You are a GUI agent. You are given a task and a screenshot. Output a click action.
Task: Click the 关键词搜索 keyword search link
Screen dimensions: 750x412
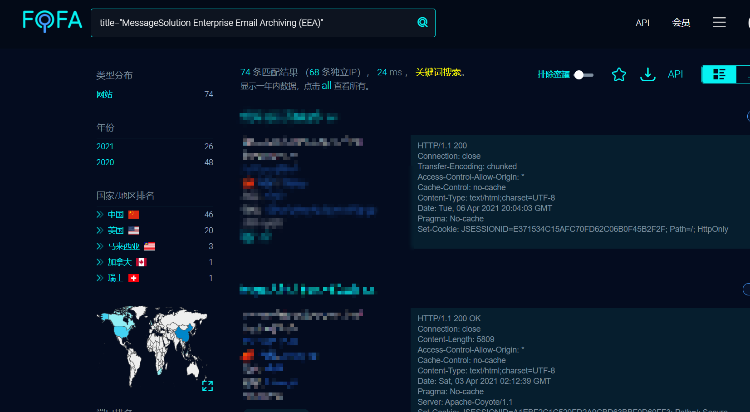click(x=438, y=72)
